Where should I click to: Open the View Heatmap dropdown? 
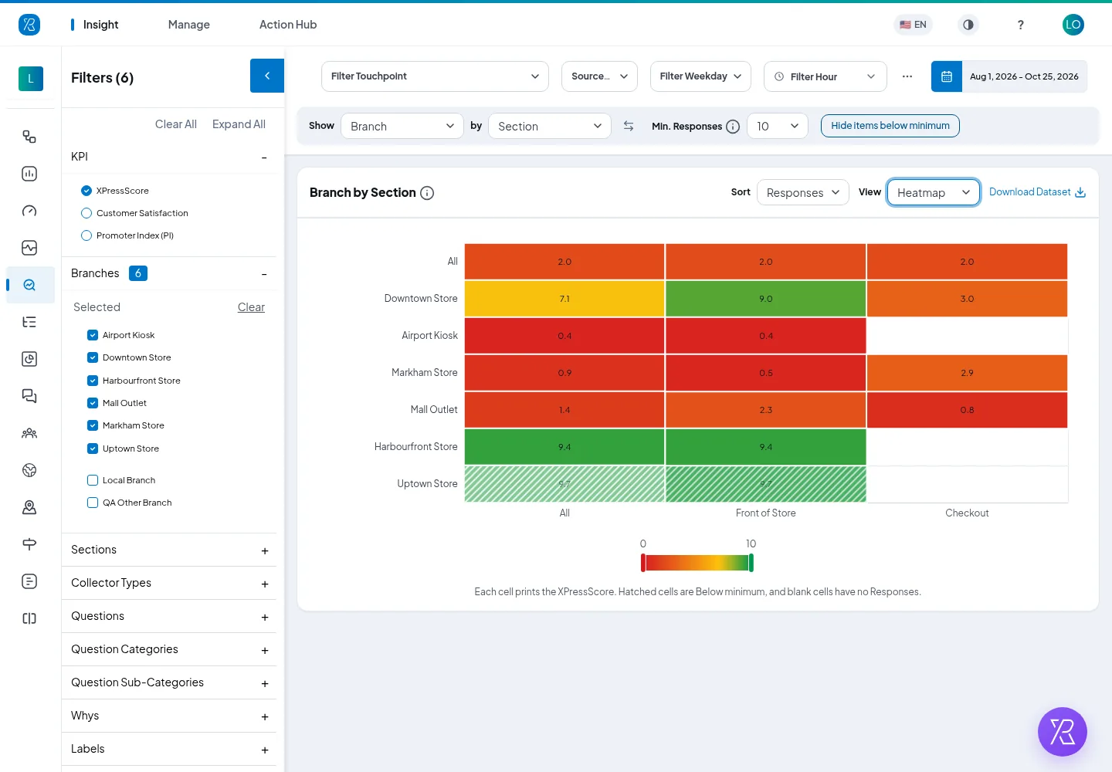coord(934,192)
